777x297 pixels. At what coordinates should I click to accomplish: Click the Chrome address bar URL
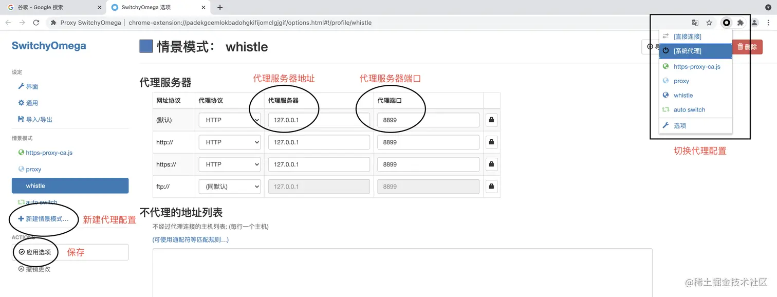tap(250, 23)
